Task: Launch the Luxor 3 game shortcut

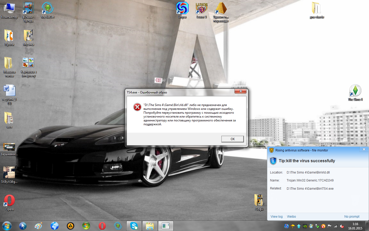Action: [202, 10]
